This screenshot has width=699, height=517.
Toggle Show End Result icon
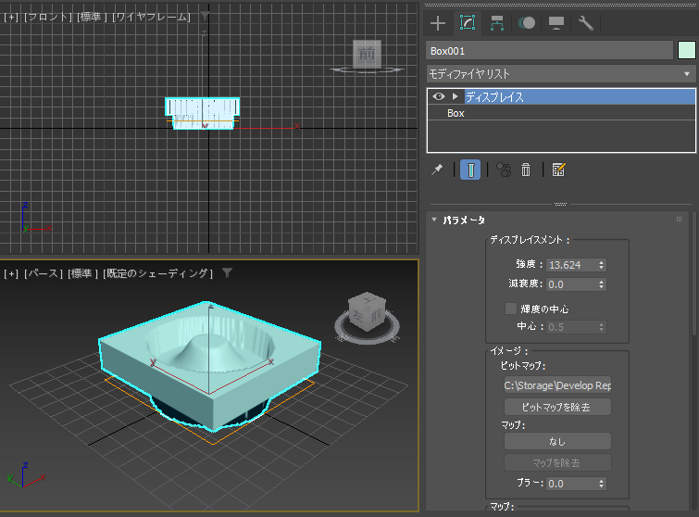click(470, 170)
